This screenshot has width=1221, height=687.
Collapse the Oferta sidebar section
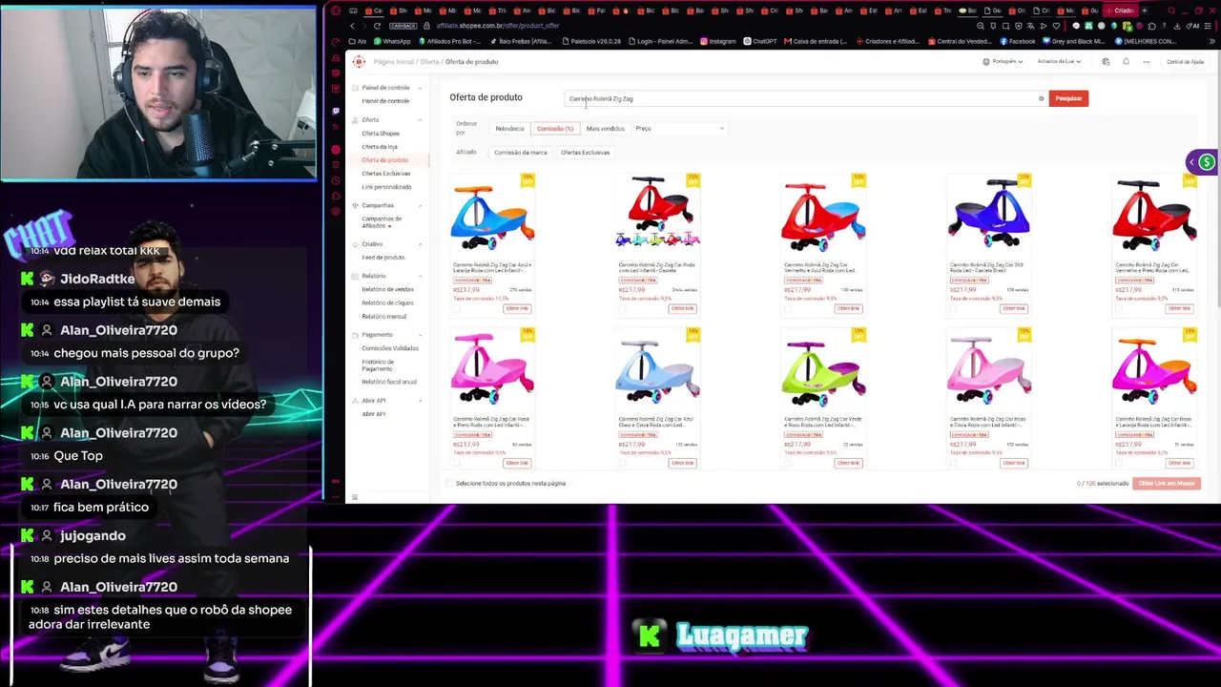tap(420, 120)
